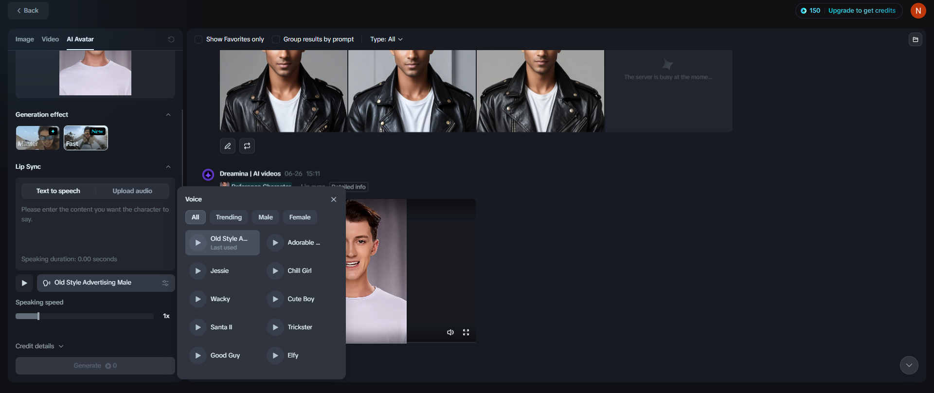This screenshot has height=393, width=934.
Task: Check Group results by prompt
Action: [x=276, y=39]
